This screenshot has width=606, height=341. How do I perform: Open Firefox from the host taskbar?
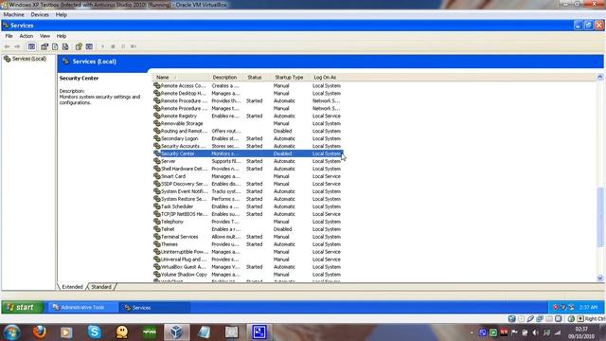tap(40, 332)
